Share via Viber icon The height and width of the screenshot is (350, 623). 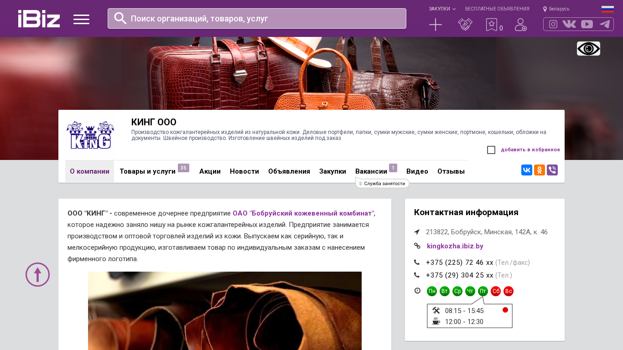pyautogui.click(x=552, y=170)
